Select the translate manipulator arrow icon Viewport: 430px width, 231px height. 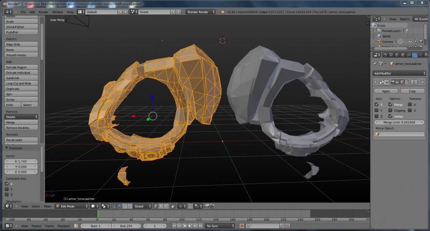[x=119, y=206]
